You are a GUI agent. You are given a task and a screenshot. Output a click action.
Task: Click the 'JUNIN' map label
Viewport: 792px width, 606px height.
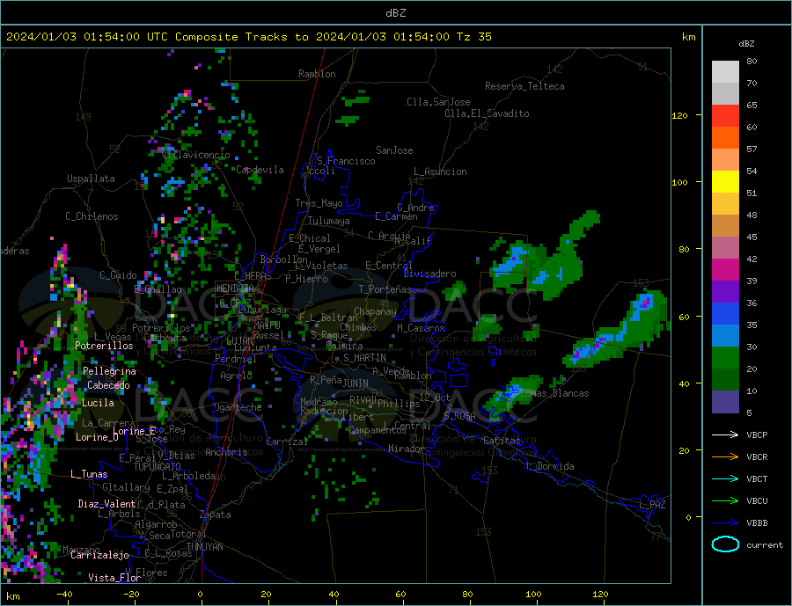tap(356, 383)
